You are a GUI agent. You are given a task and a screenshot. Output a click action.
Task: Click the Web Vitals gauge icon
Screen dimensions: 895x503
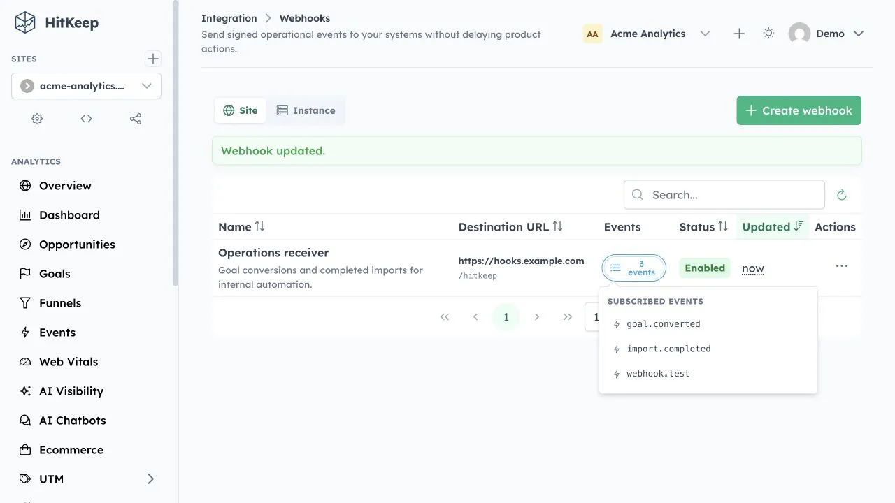tap(25, 362)
